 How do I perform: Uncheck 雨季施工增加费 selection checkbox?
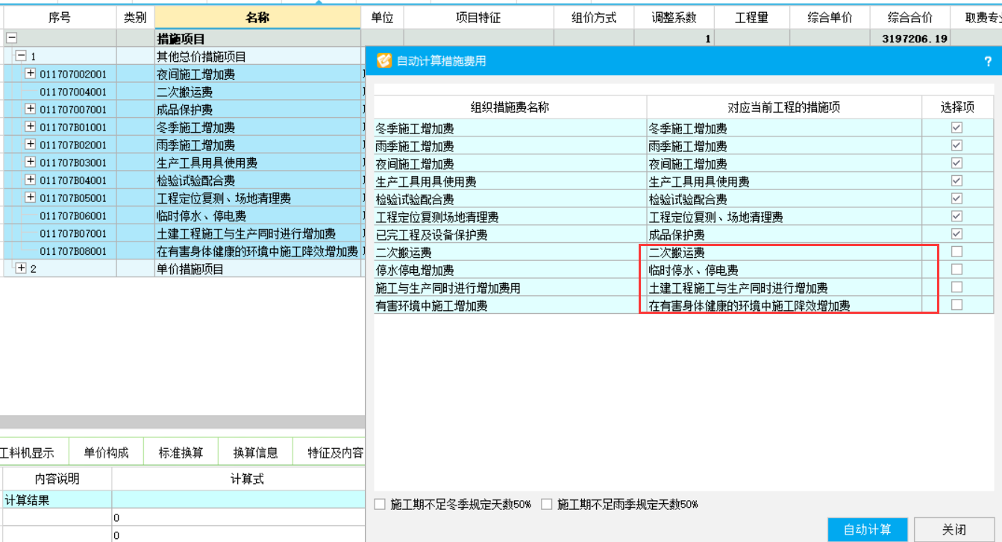coord(956,145)
